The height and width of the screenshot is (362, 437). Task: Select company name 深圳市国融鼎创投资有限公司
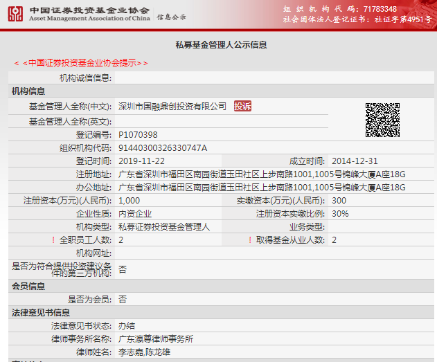click(172, 107)
